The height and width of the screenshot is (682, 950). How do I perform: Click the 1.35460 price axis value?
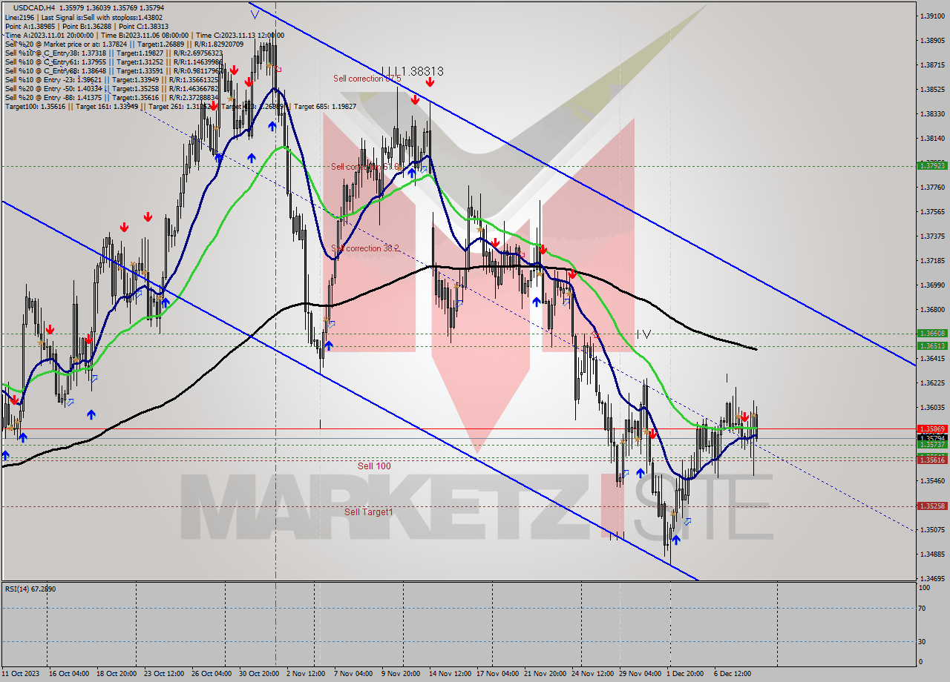pyautogui.click(x=932, y=481)
